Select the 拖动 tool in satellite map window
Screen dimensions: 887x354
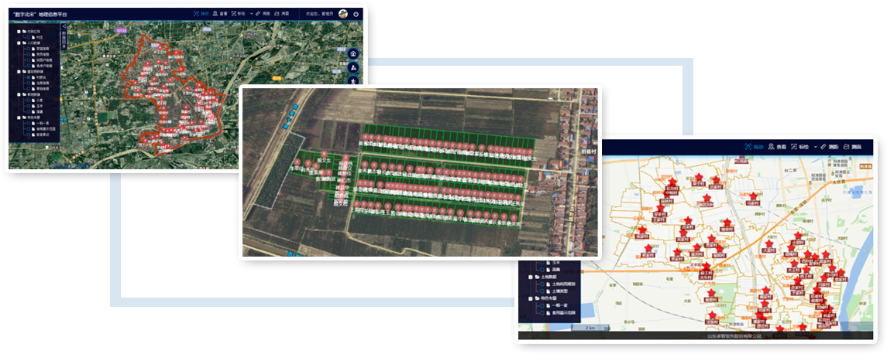[201, 13]
